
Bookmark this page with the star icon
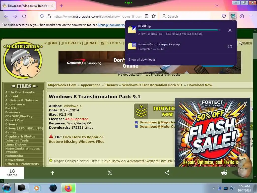coord(154,16)
